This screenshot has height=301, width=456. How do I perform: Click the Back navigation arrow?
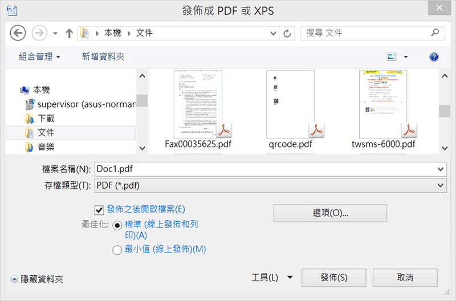pyautogui.click(x=18, y=33)
